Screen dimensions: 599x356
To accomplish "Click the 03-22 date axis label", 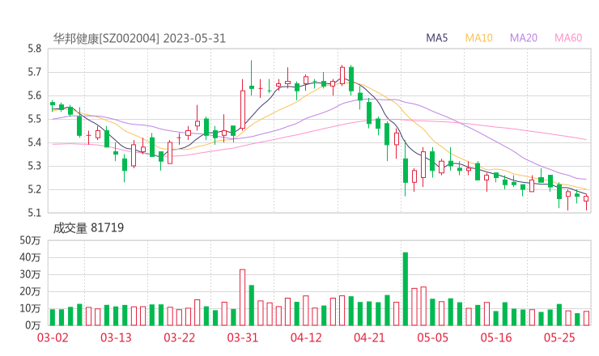I will pyautogui.click(x=180, y=337).
